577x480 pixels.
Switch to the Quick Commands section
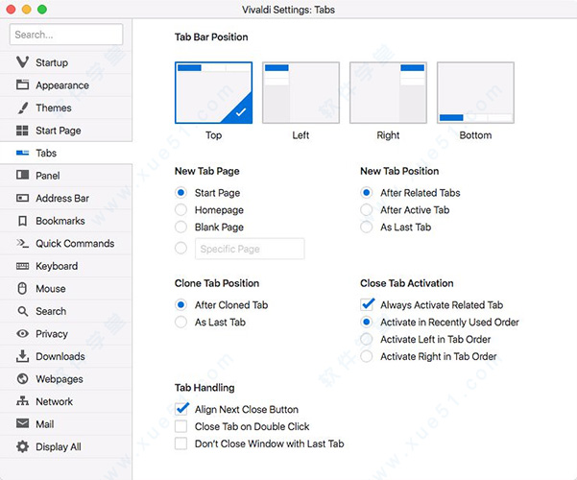(x=66, y=243)
